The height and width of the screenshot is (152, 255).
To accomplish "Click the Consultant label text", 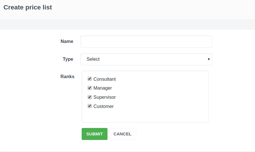I will (x=105, y=79).
